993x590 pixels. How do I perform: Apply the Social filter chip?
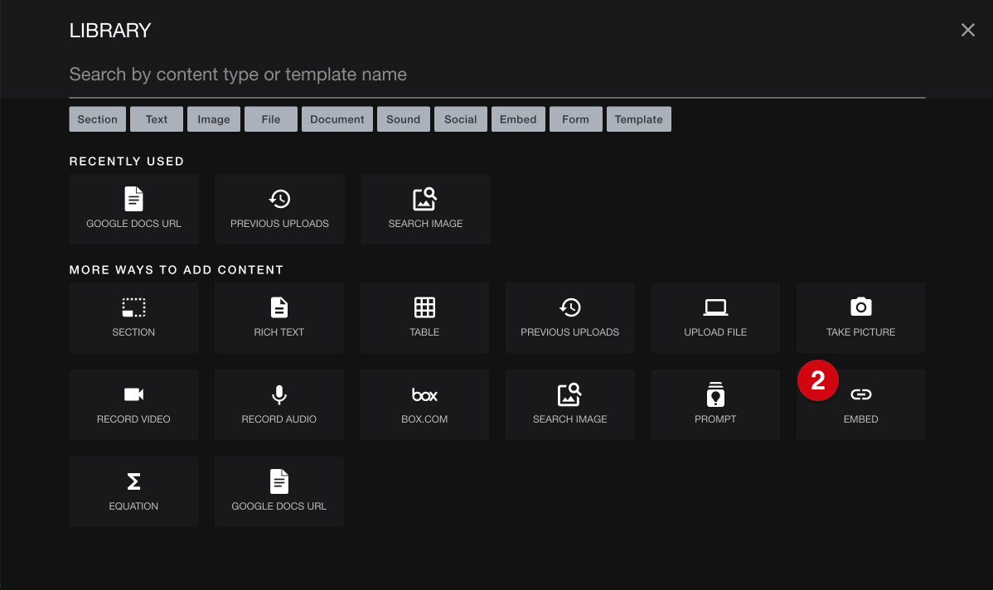[460, 119]
